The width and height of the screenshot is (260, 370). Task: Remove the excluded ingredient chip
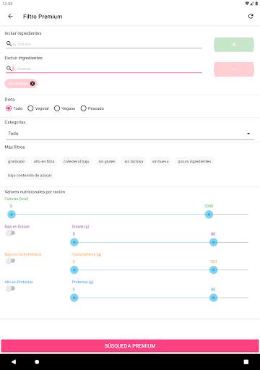pos(32,84)
